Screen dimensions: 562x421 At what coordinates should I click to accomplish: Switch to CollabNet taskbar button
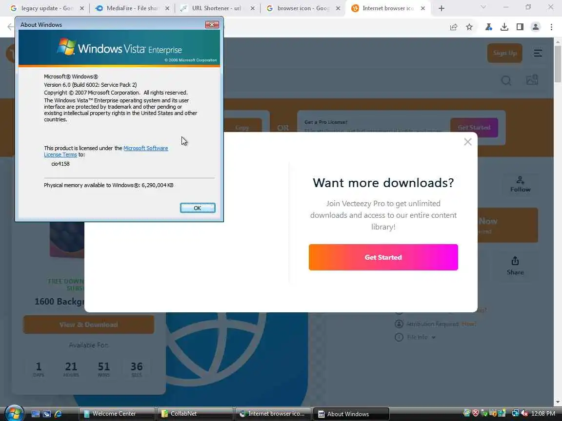point(195,414)
